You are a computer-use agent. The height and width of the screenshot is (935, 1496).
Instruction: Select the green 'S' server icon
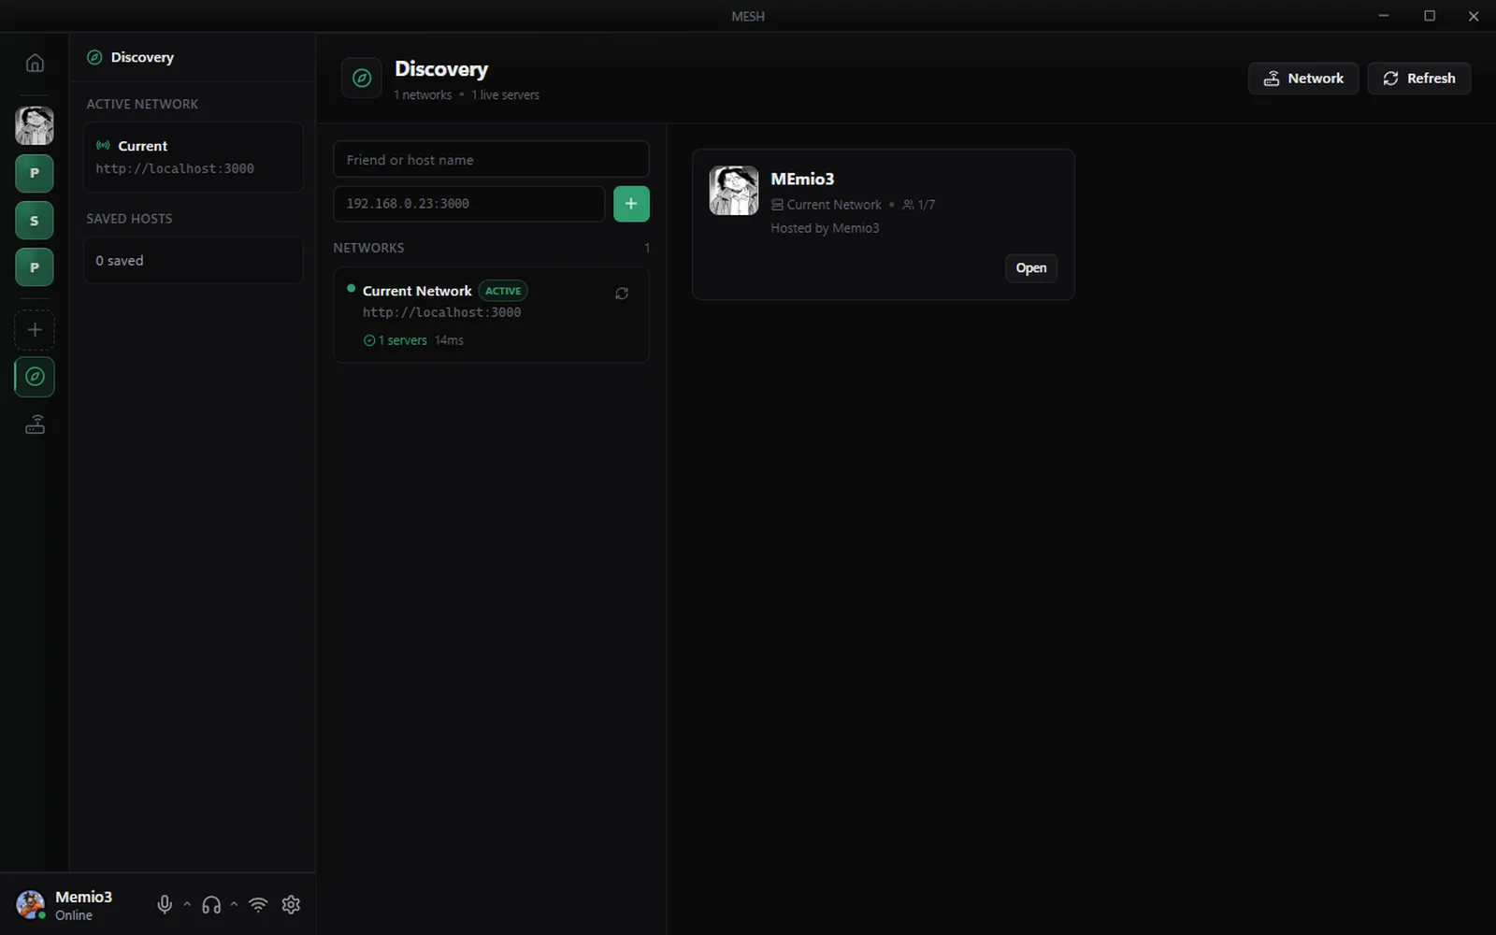pos(35,221)
